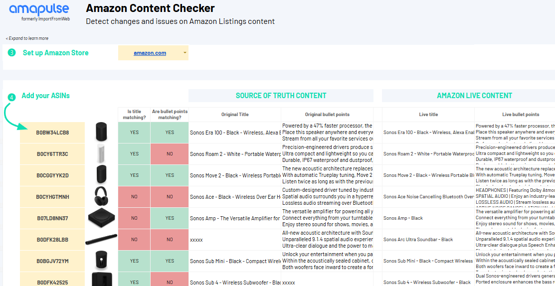Select the 'Live bullet points' column header
The width and height of the screenshot is (555, 286).
tap(515, 115)
